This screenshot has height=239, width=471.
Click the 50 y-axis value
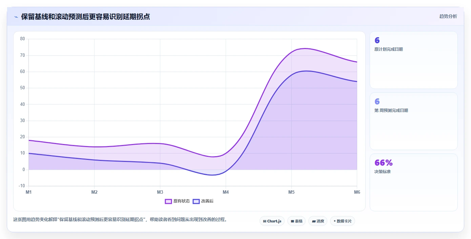tap(23, 88)
